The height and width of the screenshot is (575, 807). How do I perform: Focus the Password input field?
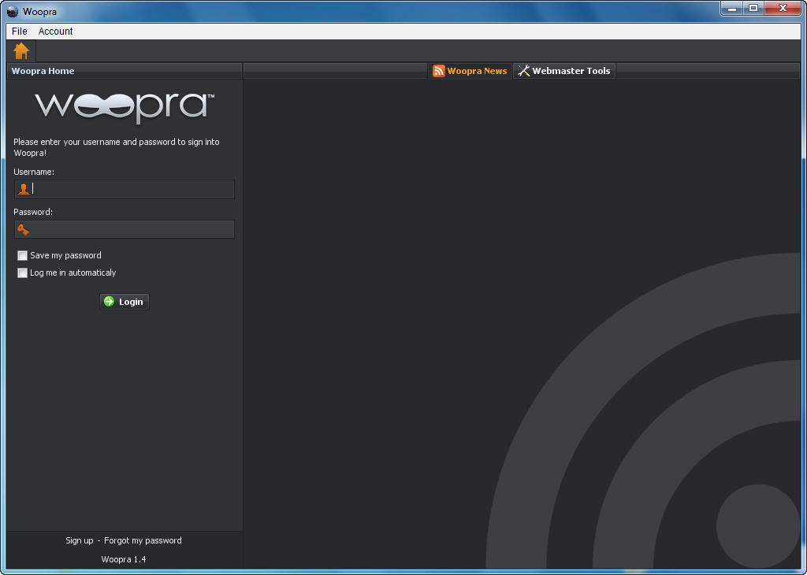[125, 229]
